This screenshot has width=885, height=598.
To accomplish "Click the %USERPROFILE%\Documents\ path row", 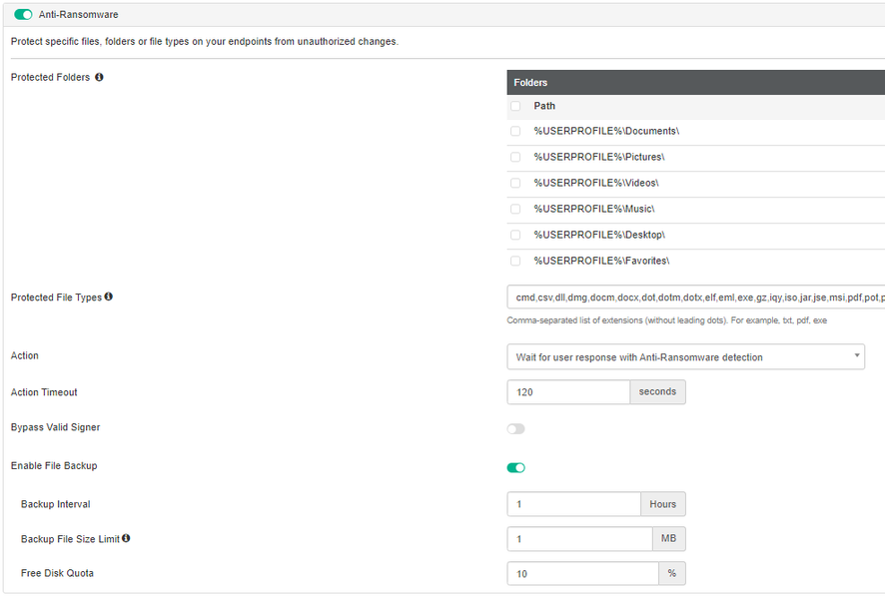I will [606, 131].
